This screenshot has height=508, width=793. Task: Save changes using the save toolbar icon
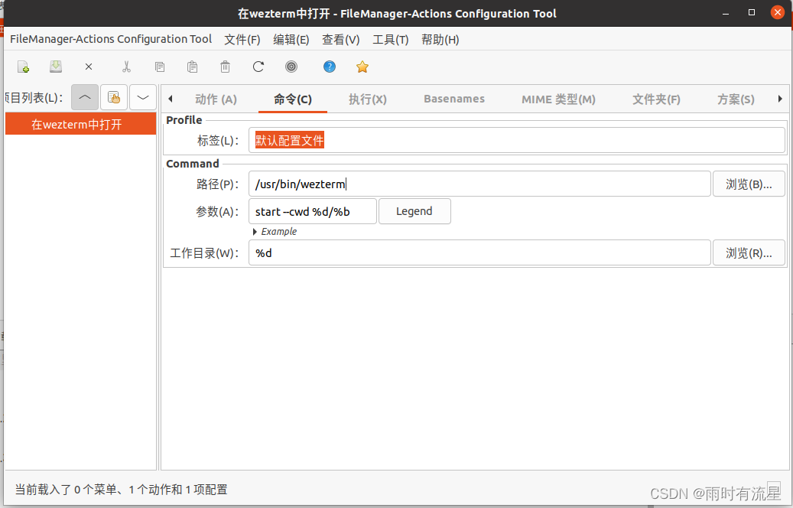55,67
